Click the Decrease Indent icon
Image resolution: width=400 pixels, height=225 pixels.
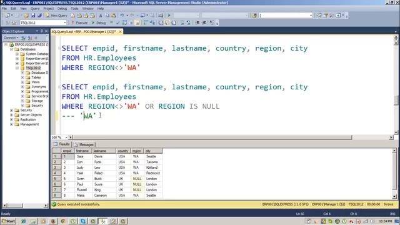pos(197,22)
